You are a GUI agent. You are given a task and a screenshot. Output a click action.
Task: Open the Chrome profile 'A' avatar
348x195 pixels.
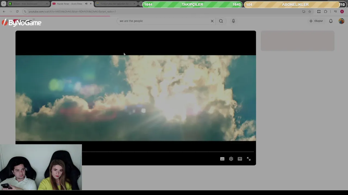pyautogui.click(x=342, y=11)
